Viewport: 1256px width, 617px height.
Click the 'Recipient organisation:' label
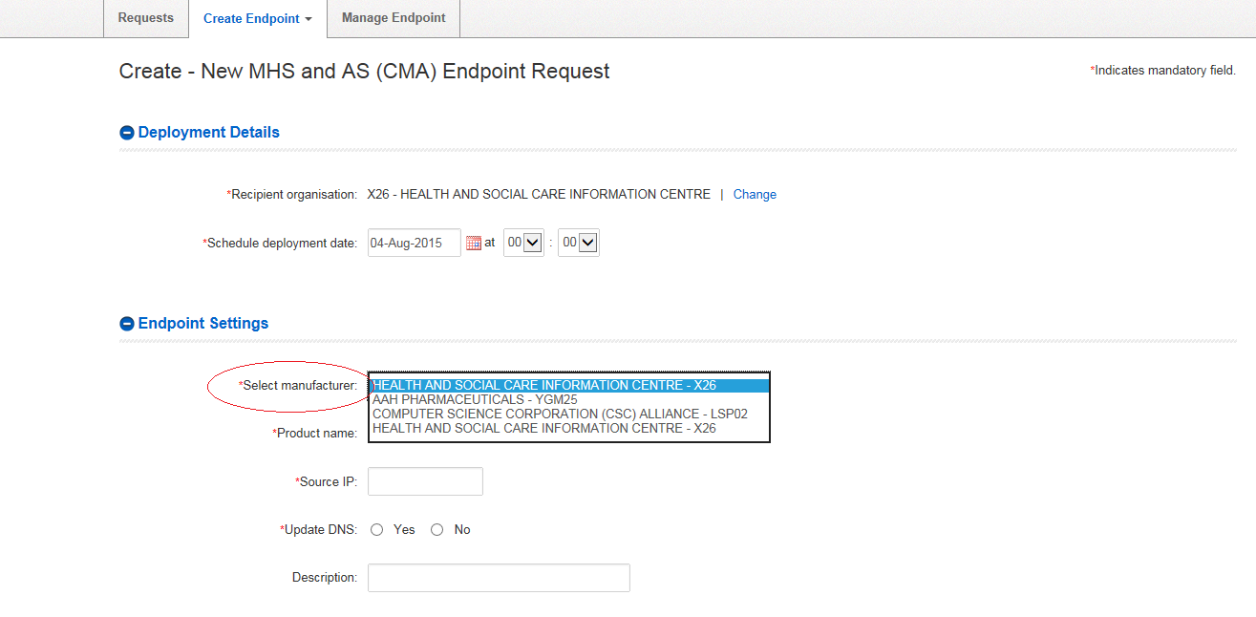(292, 195)
